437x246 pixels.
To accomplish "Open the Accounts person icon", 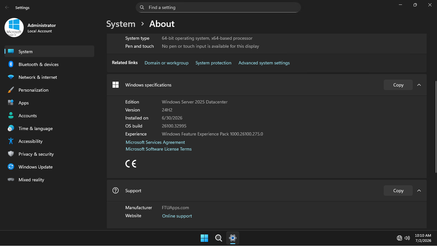I will pyautogui.click(x=11, y=116).
